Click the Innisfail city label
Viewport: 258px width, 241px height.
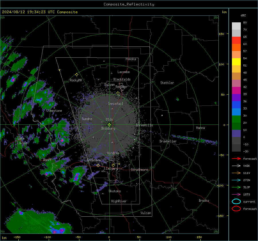[x=116, y=104]
